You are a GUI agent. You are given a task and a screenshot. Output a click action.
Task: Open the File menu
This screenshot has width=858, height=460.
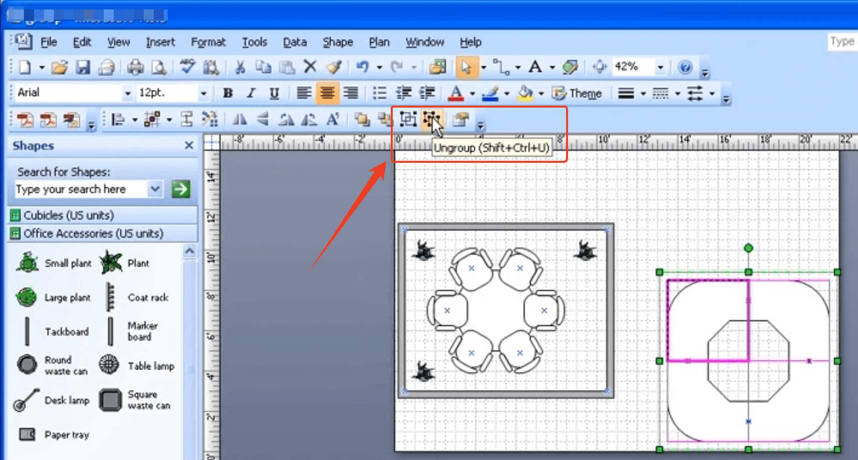point(48,42)
